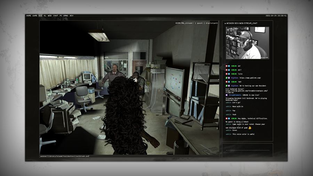Open the DEV menu item

(x=71, y=16)
